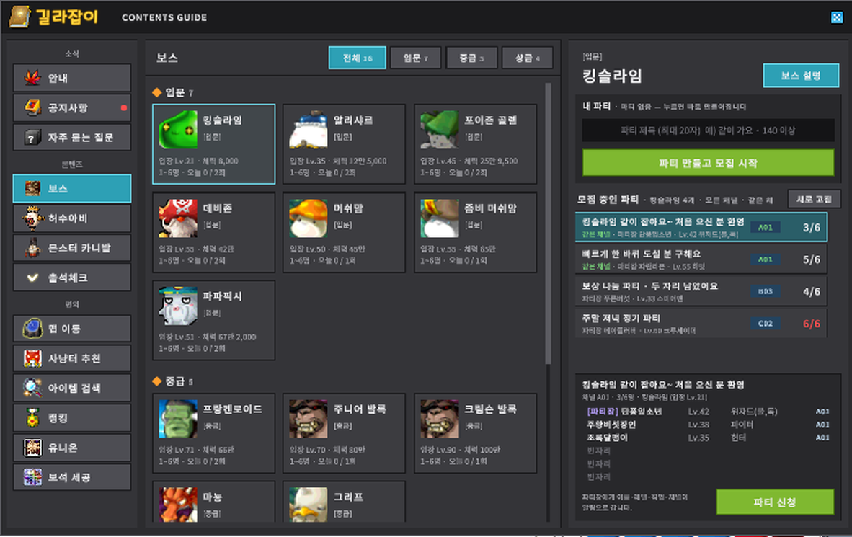Choose the 포이즌 골렘 boss card
The height and width of the screenshot is (537, 852).
click(x=476, y=144)
